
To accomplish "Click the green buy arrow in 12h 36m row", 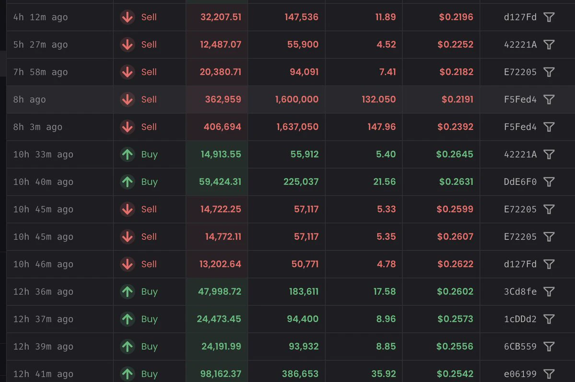I will [x=127, y=292].
